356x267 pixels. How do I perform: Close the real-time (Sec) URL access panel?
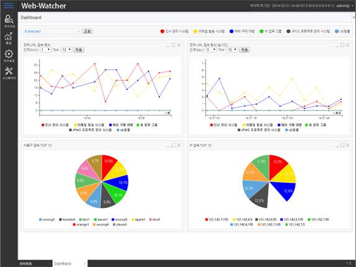[x=347, y=45]
